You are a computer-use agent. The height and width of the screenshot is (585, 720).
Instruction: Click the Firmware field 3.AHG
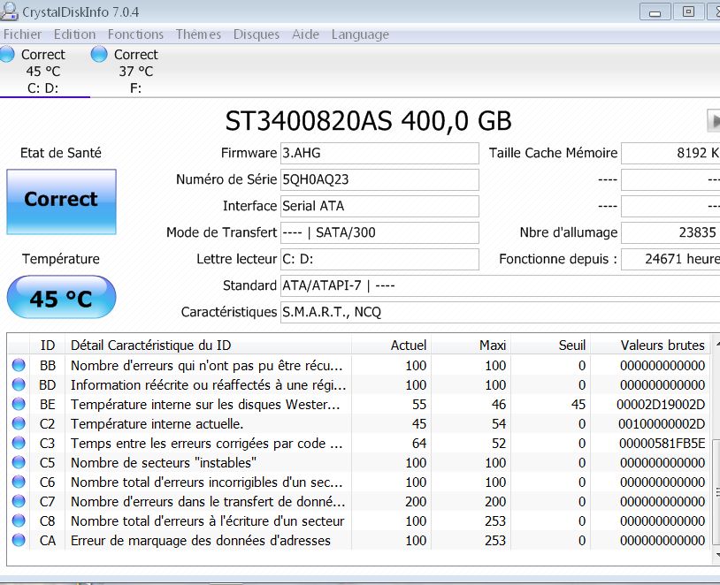coord(379,153)
